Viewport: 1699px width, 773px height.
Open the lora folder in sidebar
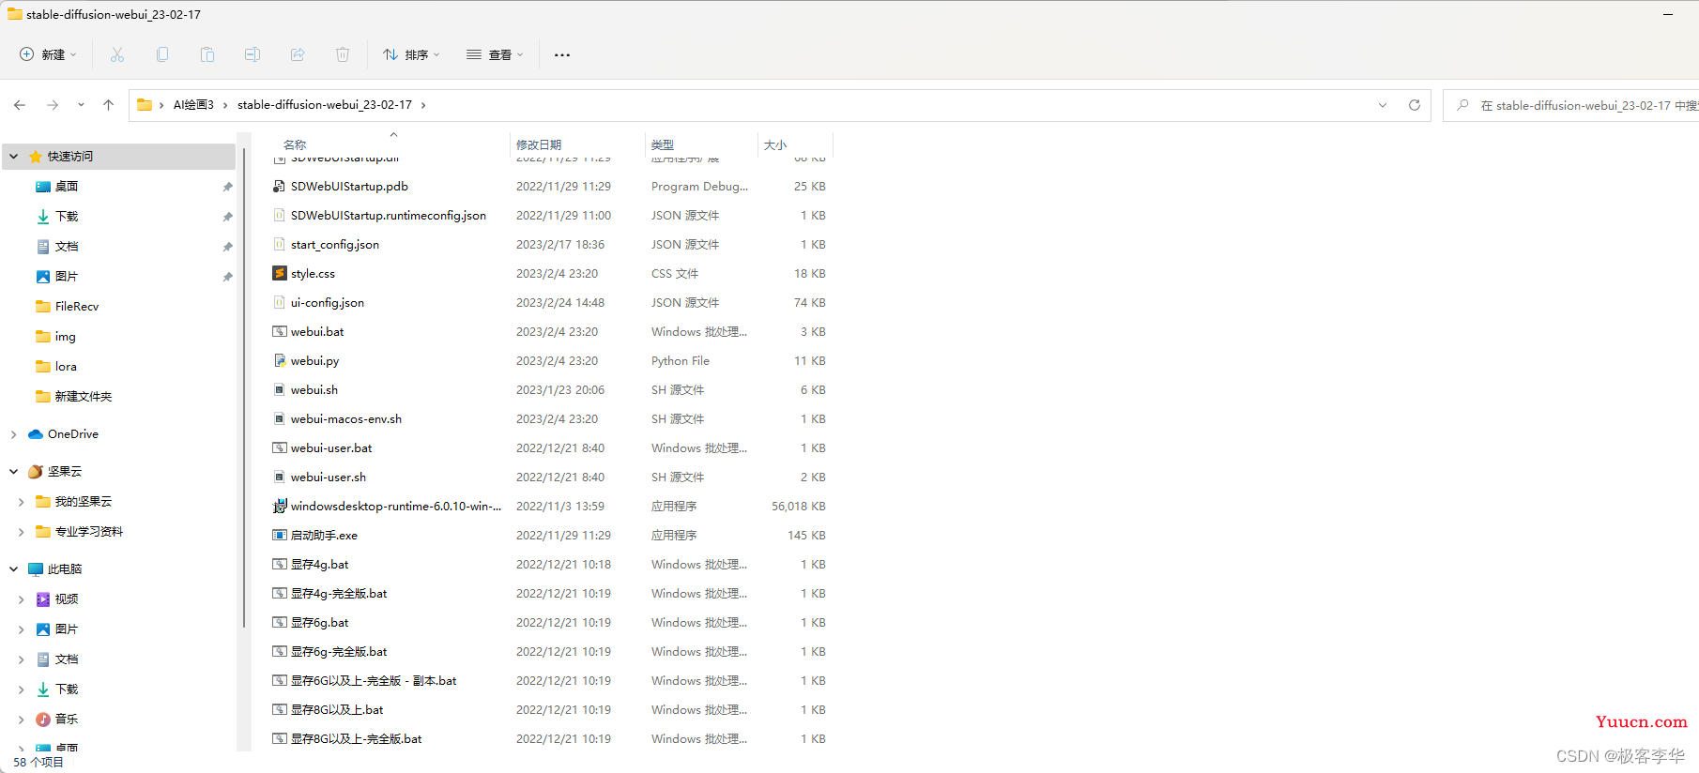tap(66, 366)
